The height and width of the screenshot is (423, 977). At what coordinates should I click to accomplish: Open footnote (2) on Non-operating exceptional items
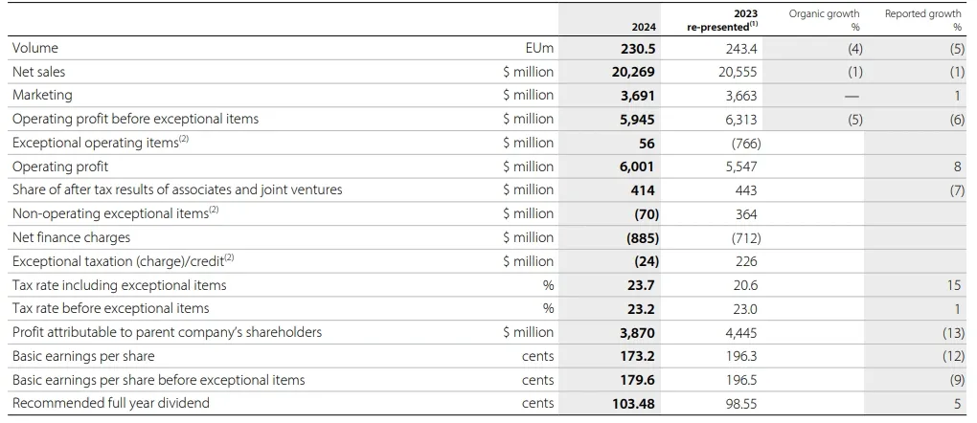214,211
